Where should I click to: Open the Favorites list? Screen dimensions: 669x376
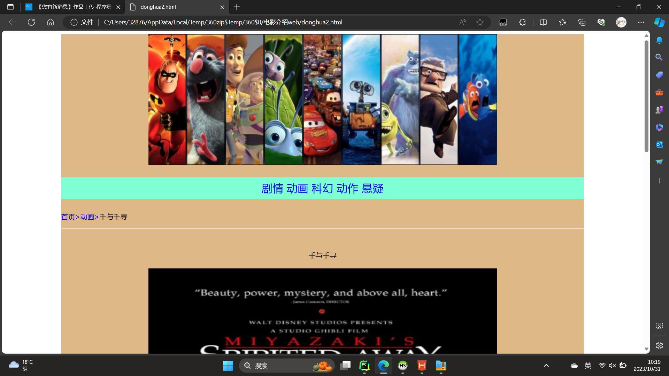pyautogui.click(x=562, y=22)
